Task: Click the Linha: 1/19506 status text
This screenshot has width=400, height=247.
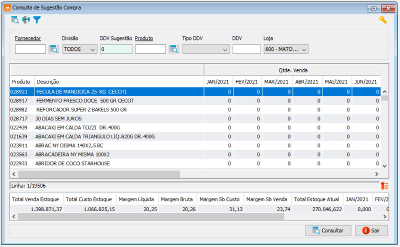Action: click(x=28, y=186)
